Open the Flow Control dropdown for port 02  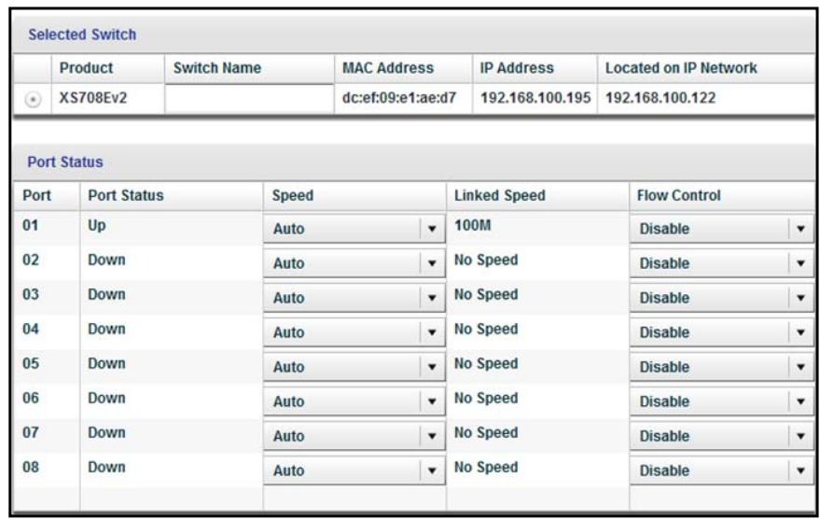[x=722, y=263]
